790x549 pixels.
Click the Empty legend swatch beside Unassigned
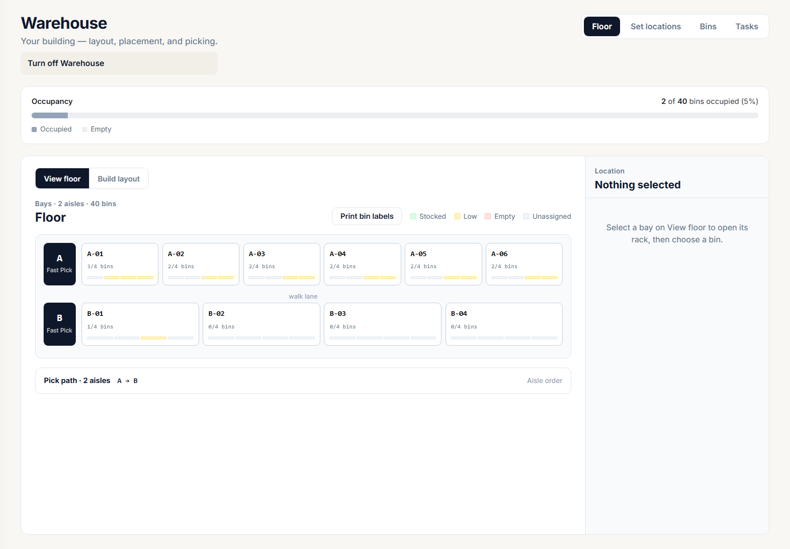pos(487,216)
